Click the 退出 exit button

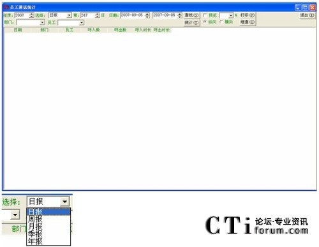[307, 15]
